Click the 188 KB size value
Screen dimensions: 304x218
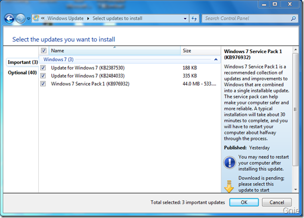[190, 68]
